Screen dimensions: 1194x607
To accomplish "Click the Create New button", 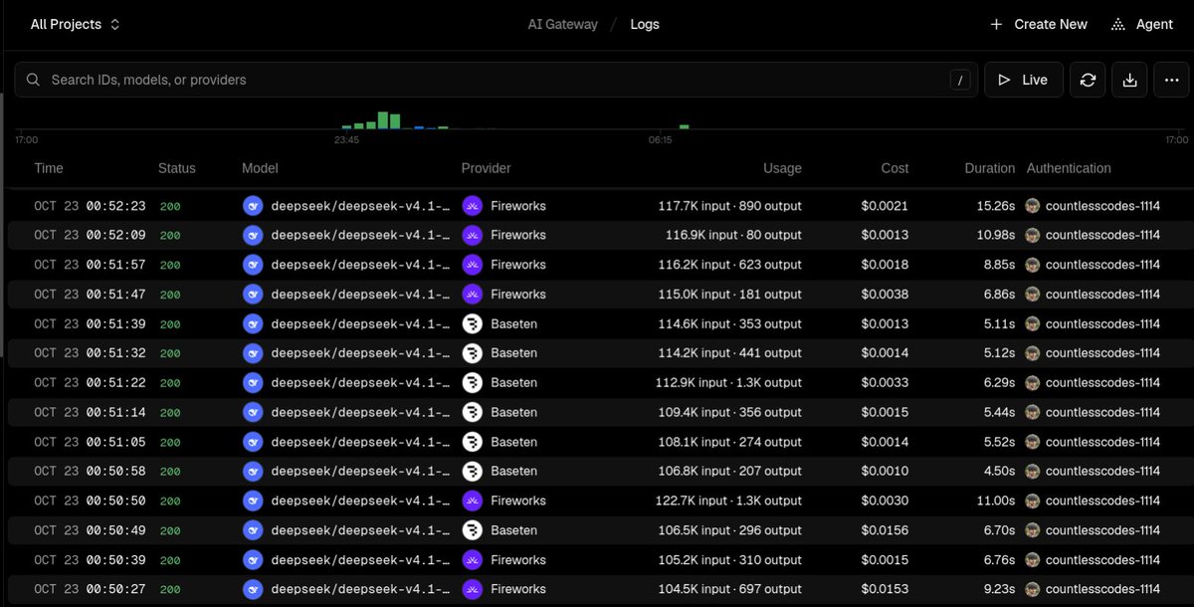I will pos(1039,24).
